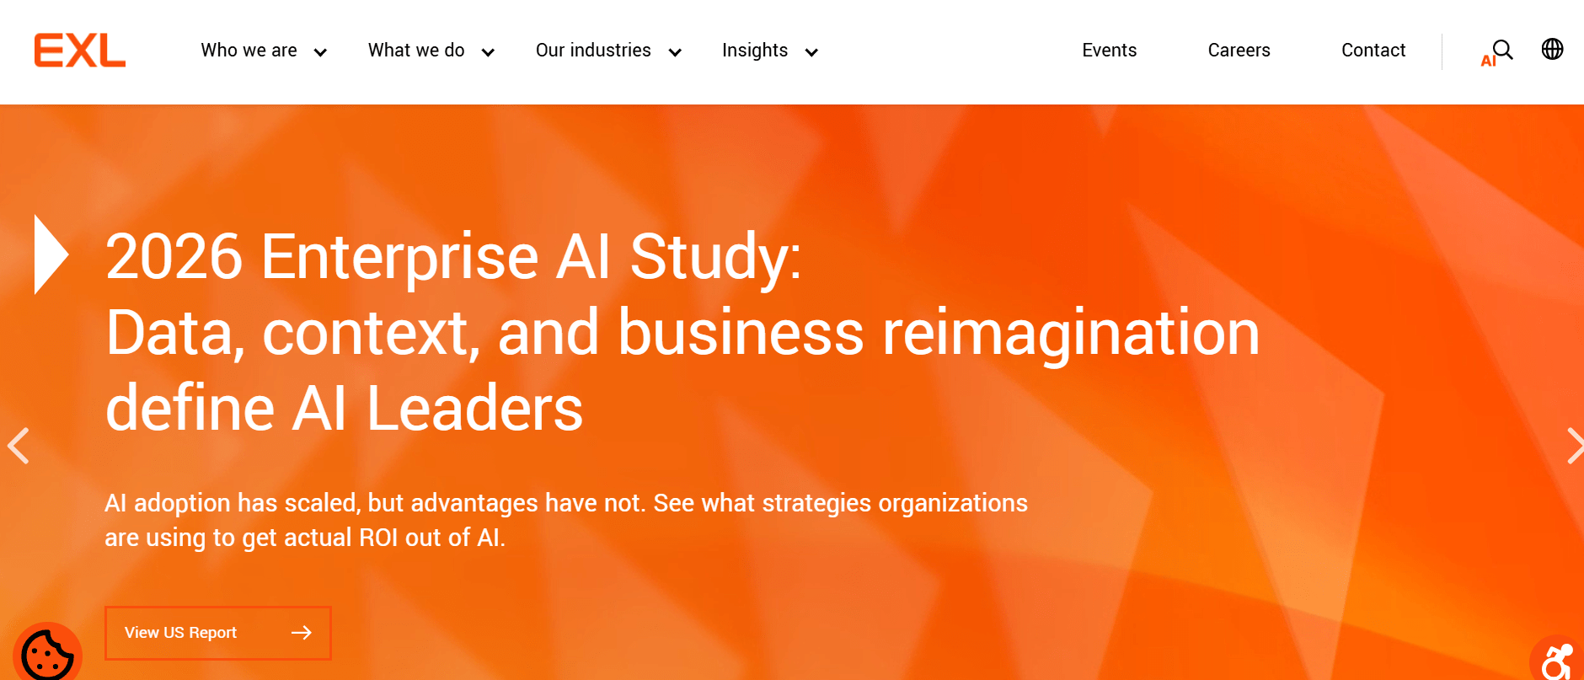Open cookie preferences icon

pos(47,652)
